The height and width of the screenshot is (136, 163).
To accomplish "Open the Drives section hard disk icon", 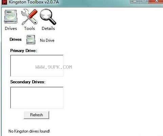I will click(11, 17).
